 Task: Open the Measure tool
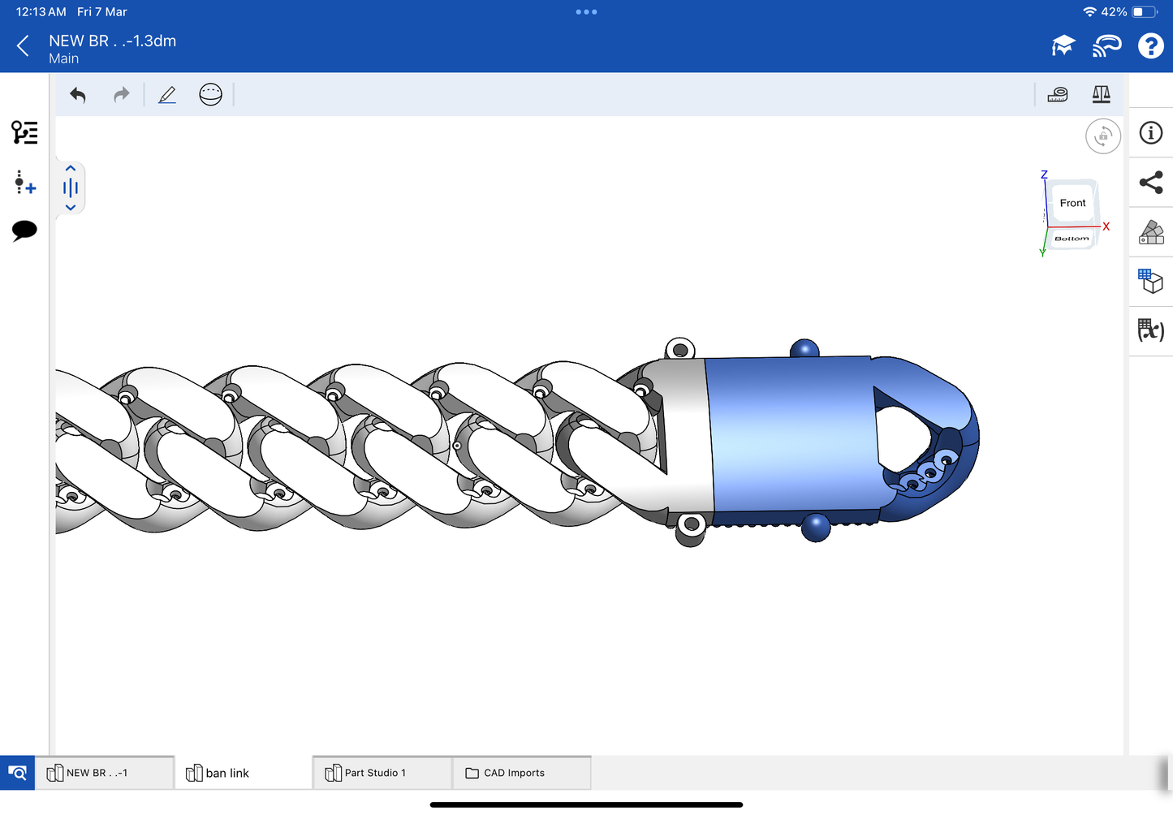tap(1057, 95)
